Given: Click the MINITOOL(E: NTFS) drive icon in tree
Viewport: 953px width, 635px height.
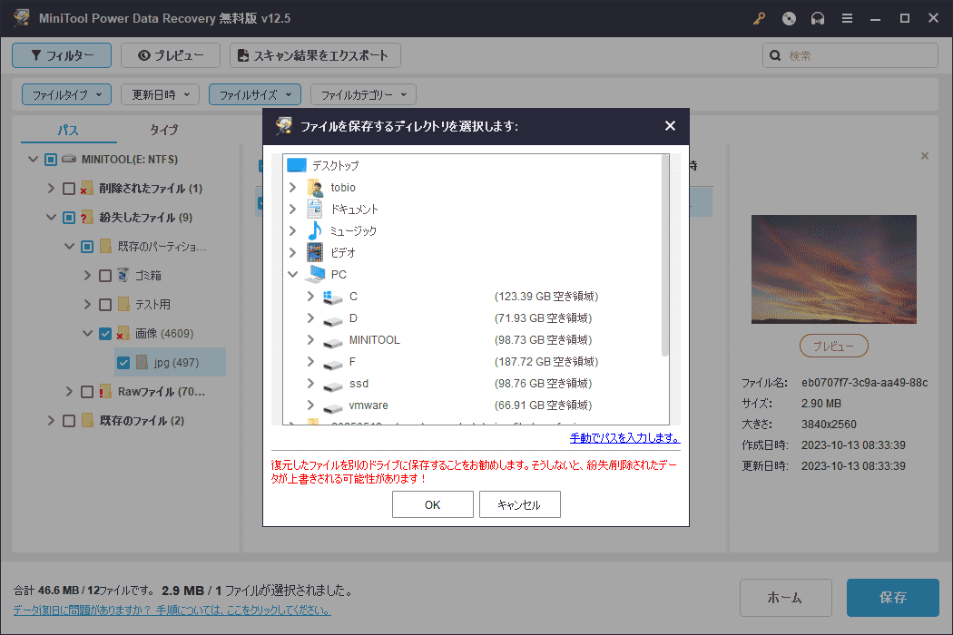Looking at the screenshot, I should 69,160.
